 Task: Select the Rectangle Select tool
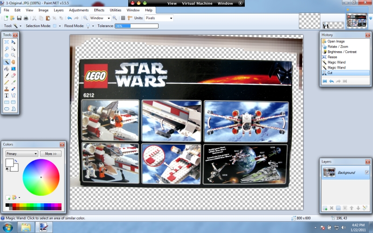pyautogui.click(x=7, y=42)
